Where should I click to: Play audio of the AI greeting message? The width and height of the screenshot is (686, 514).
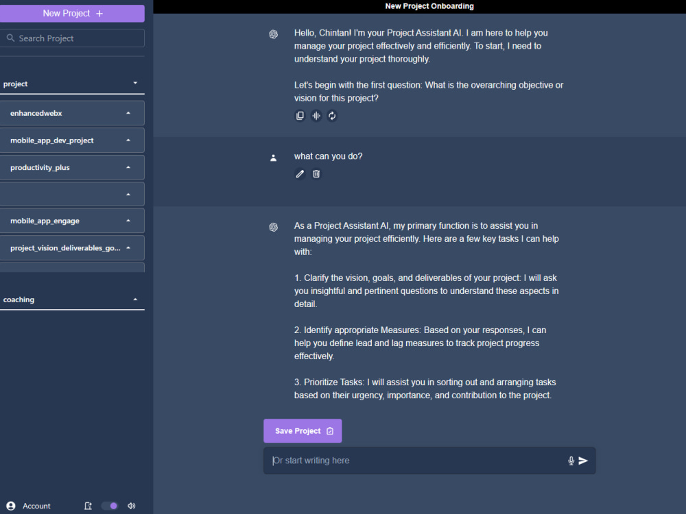[316, 115]
